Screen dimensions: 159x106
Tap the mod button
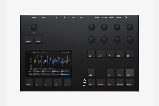pos(29,82)
